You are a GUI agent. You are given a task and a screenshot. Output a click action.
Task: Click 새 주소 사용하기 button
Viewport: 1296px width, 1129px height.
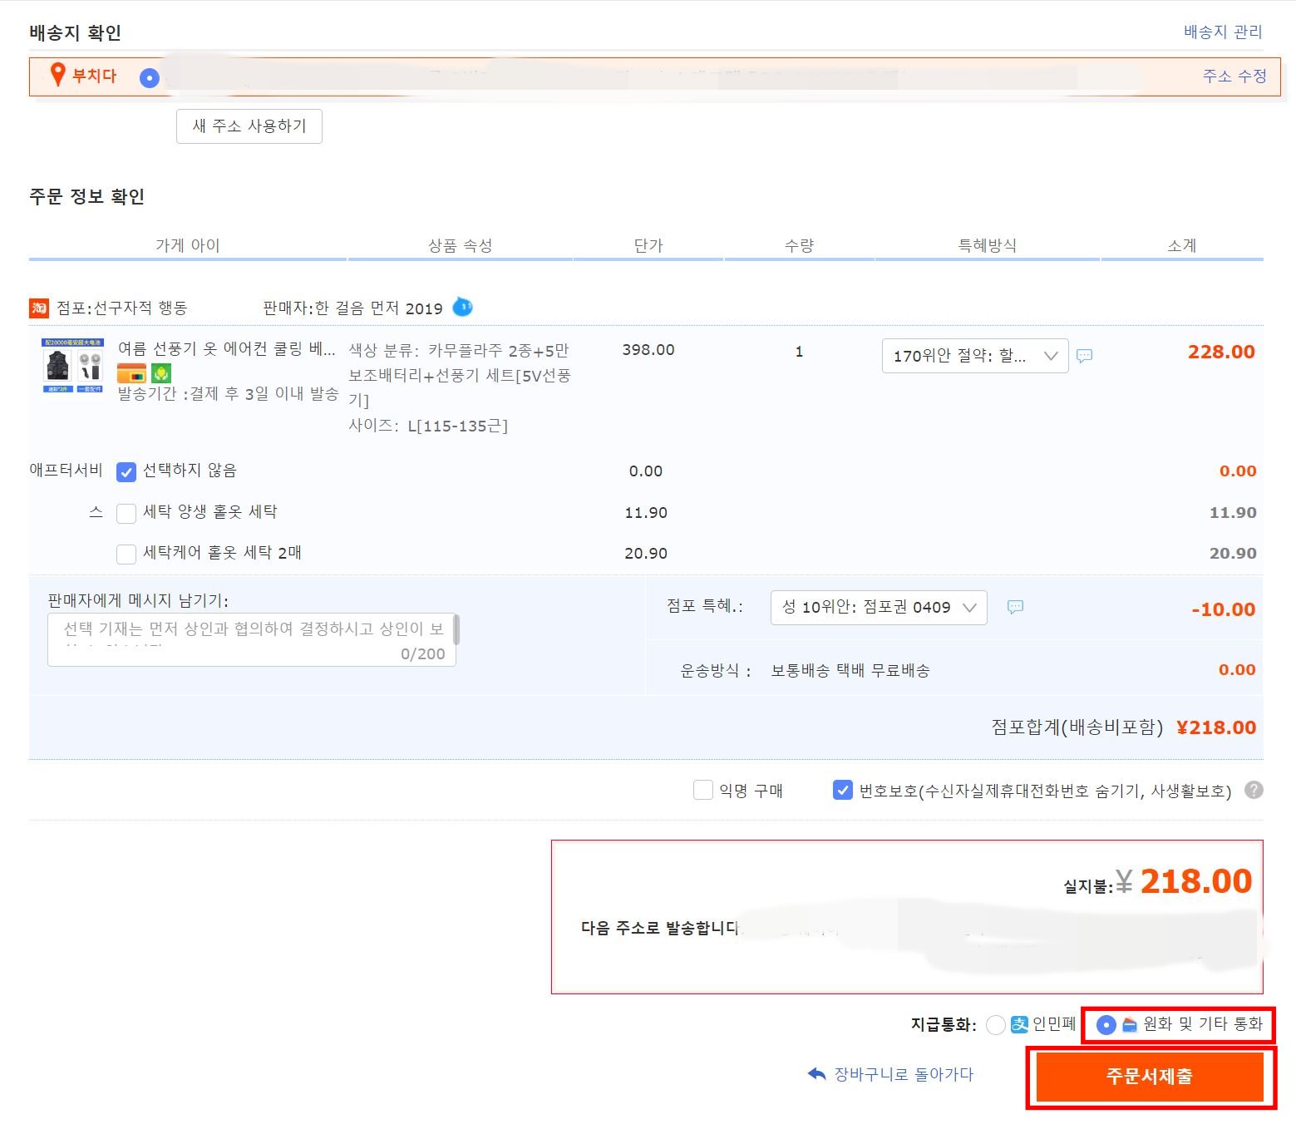249,126
